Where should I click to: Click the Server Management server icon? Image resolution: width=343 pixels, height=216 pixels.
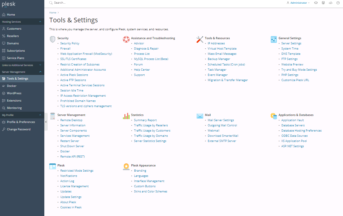pos(53,116)
